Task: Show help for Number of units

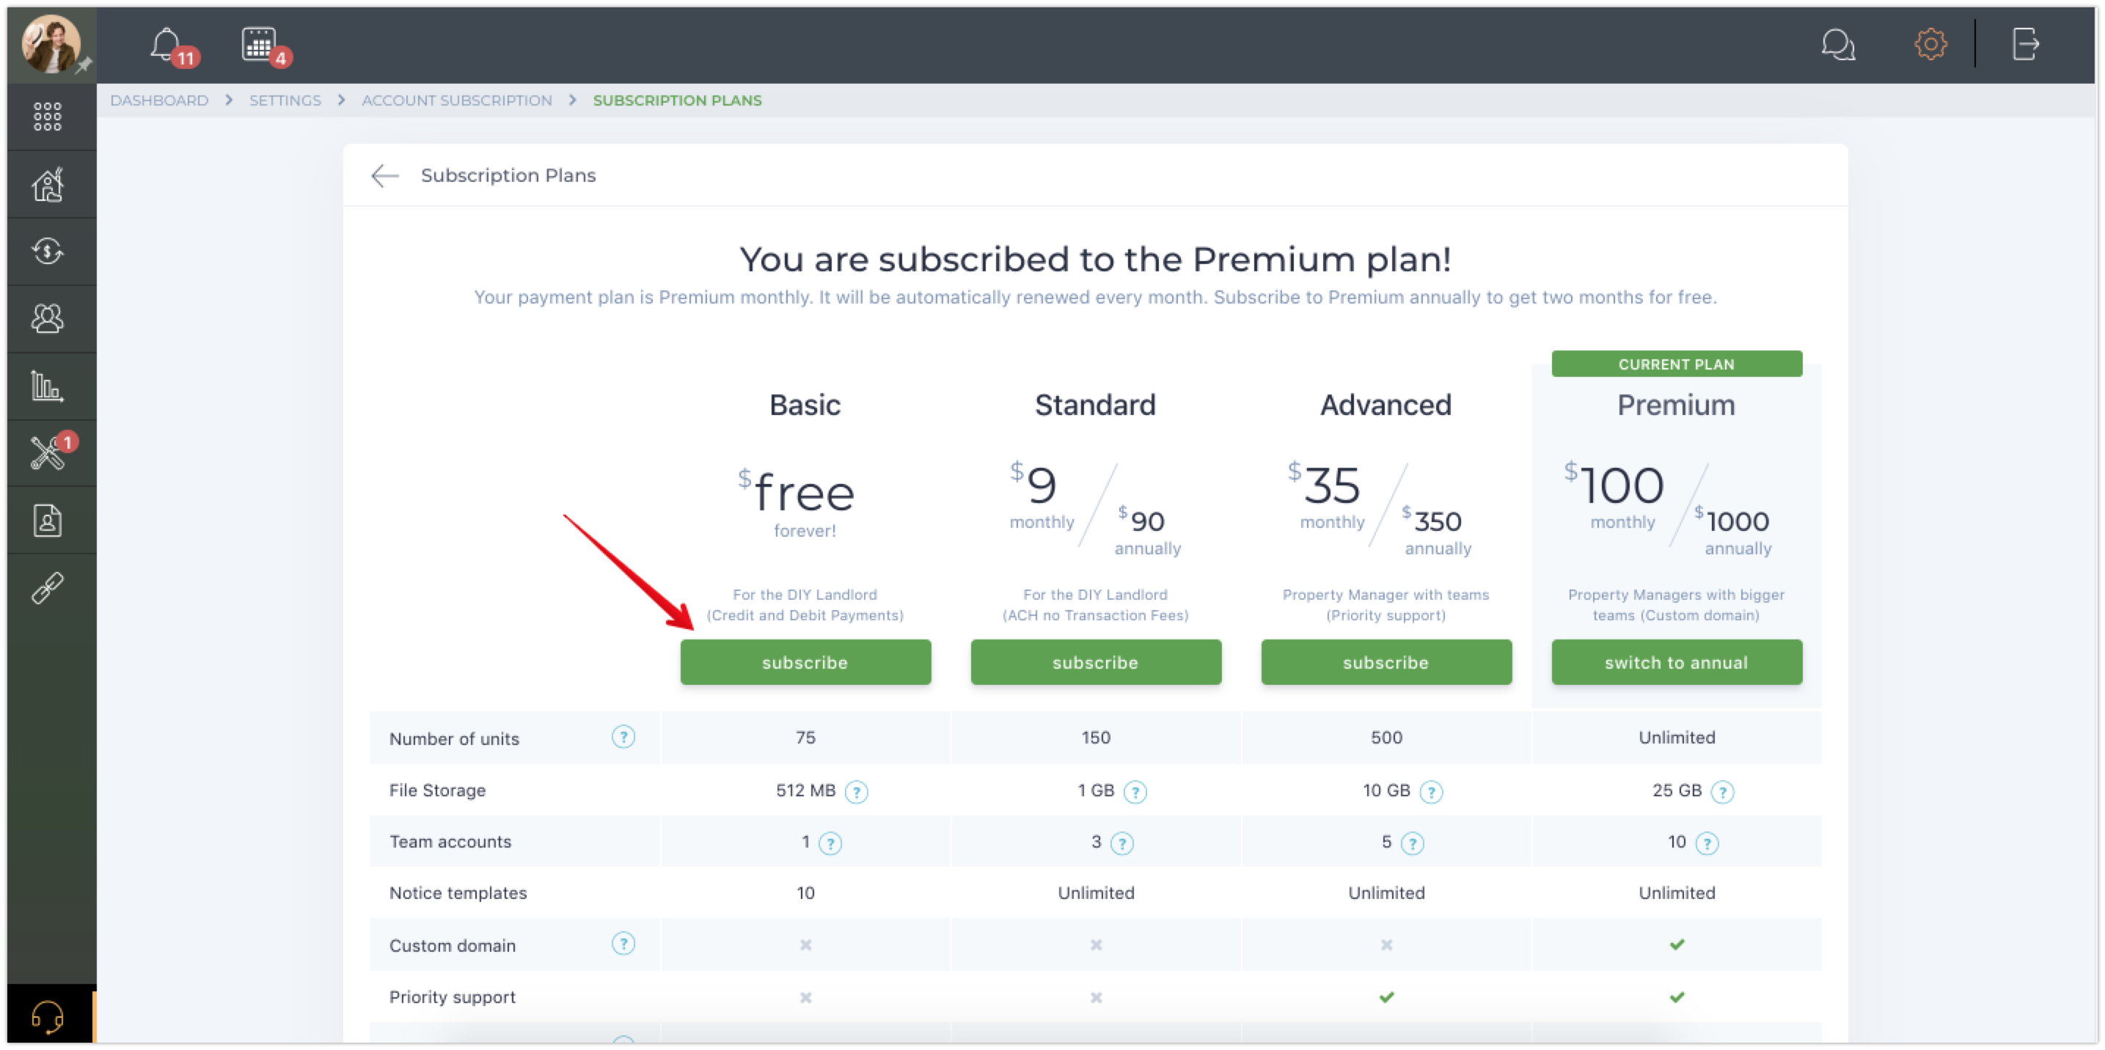Action: pos(623,737)
